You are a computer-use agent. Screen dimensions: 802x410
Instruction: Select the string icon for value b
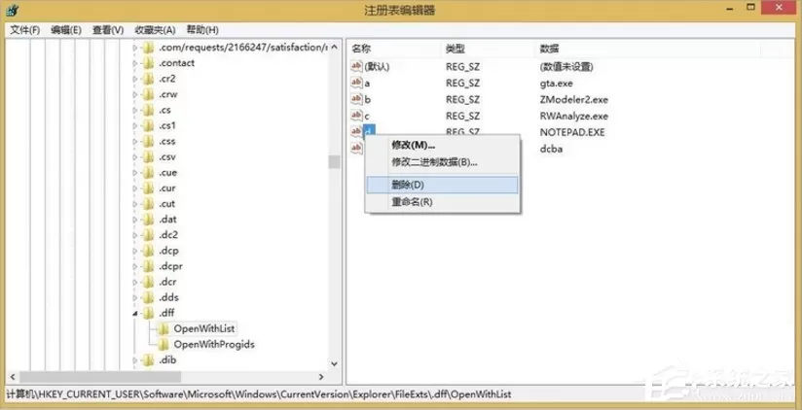356,99
